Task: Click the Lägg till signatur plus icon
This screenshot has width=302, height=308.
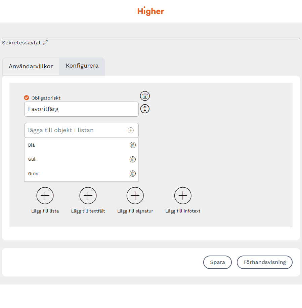Action: pyautogui.click(x=135, y=196)
